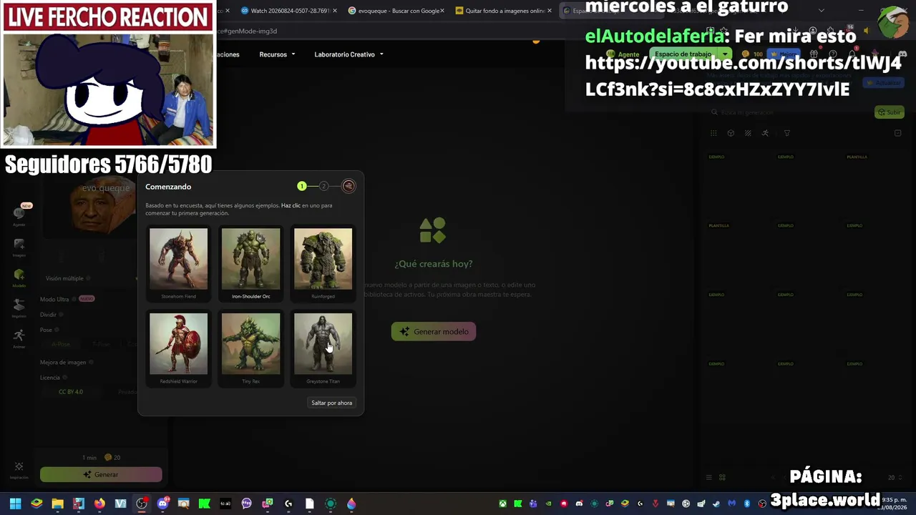Click the grid view icon in the assets panel

713,133
